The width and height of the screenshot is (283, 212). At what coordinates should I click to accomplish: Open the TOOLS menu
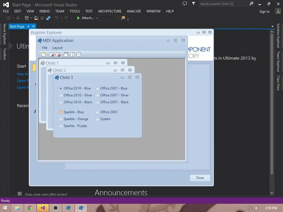[x=75, y=11]
